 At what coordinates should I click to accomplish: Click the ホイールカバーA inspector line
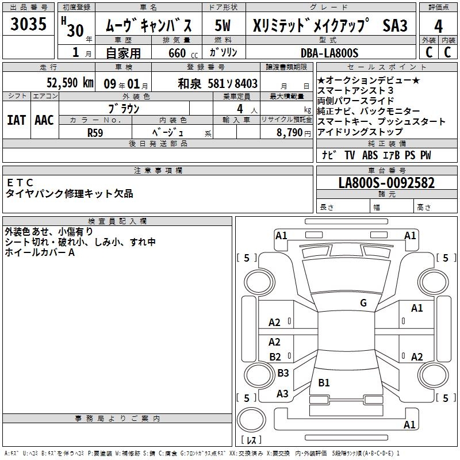click(x=40, y=252)
